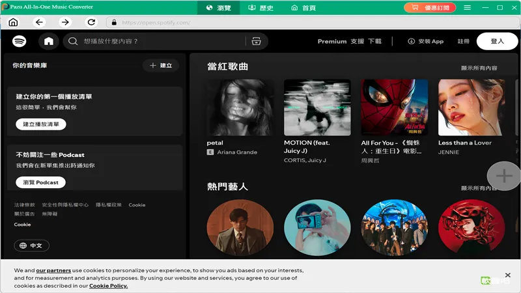Click the 註冊 sign-up button

pos(463,41)
